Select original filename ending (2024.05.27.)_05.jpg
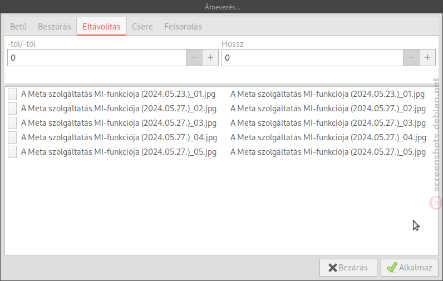Image resolution: width=443 pixels, height=281 pixels. tap(119, 152)
